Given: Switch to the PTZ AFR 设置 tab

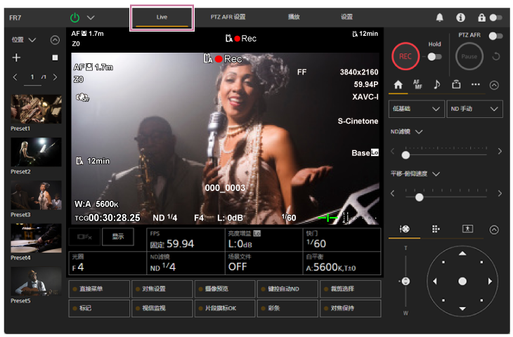Looking at the screenshot, I should [x=228, y=16].
